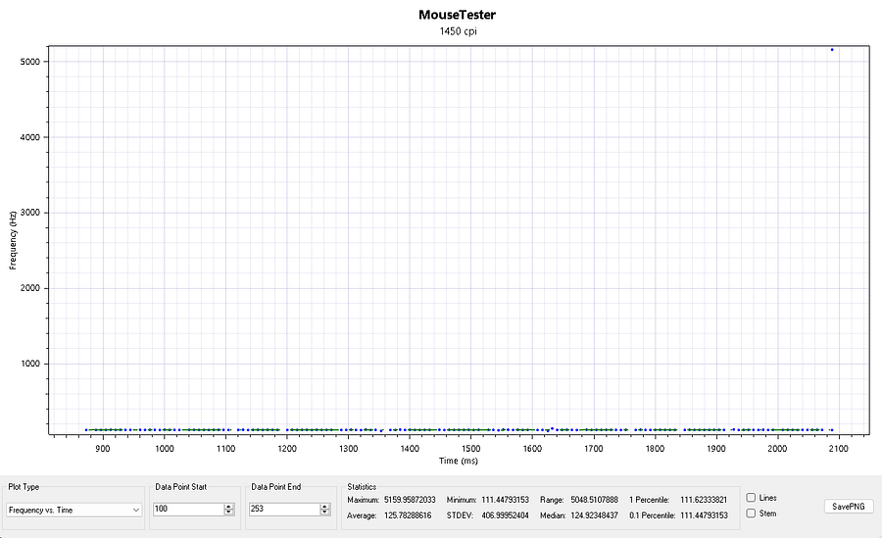Decrease Data Point End with down arrow
Image resolution: width=882 pixels, height=538 pixels.
pos(324,513)
